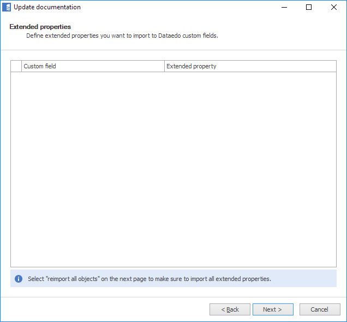Viewport: 347px width, 322px height.
Task: Click the 'reimport all objects' hint message
Action: coord(149,279)
